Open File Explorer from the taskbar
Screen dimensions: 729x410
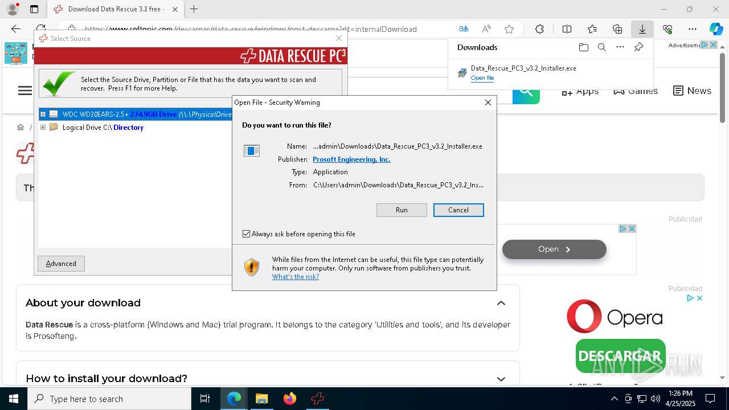(x=261, y=399)
